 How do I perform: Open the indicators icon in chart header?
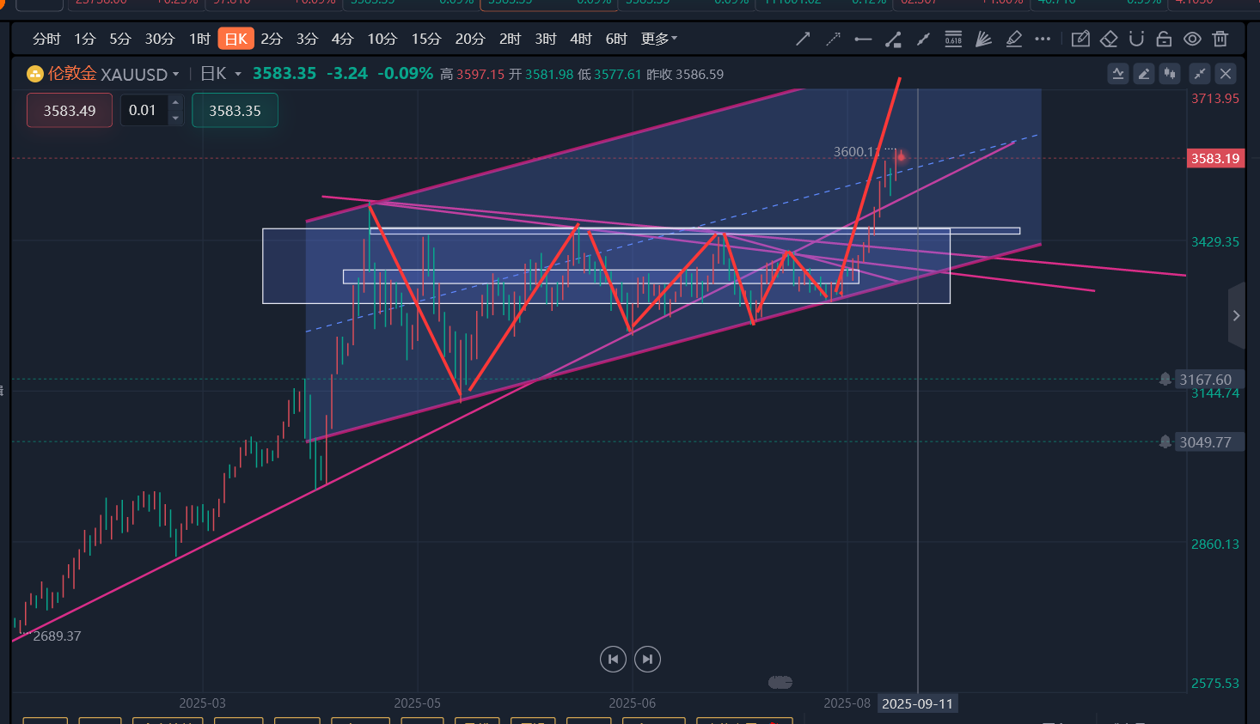pos(1118,74)
